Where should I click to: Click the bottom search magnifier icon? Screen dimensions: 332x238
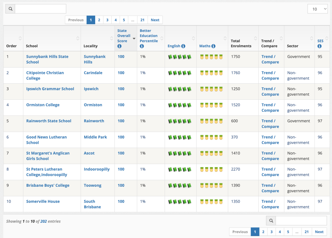coord(271,221)
